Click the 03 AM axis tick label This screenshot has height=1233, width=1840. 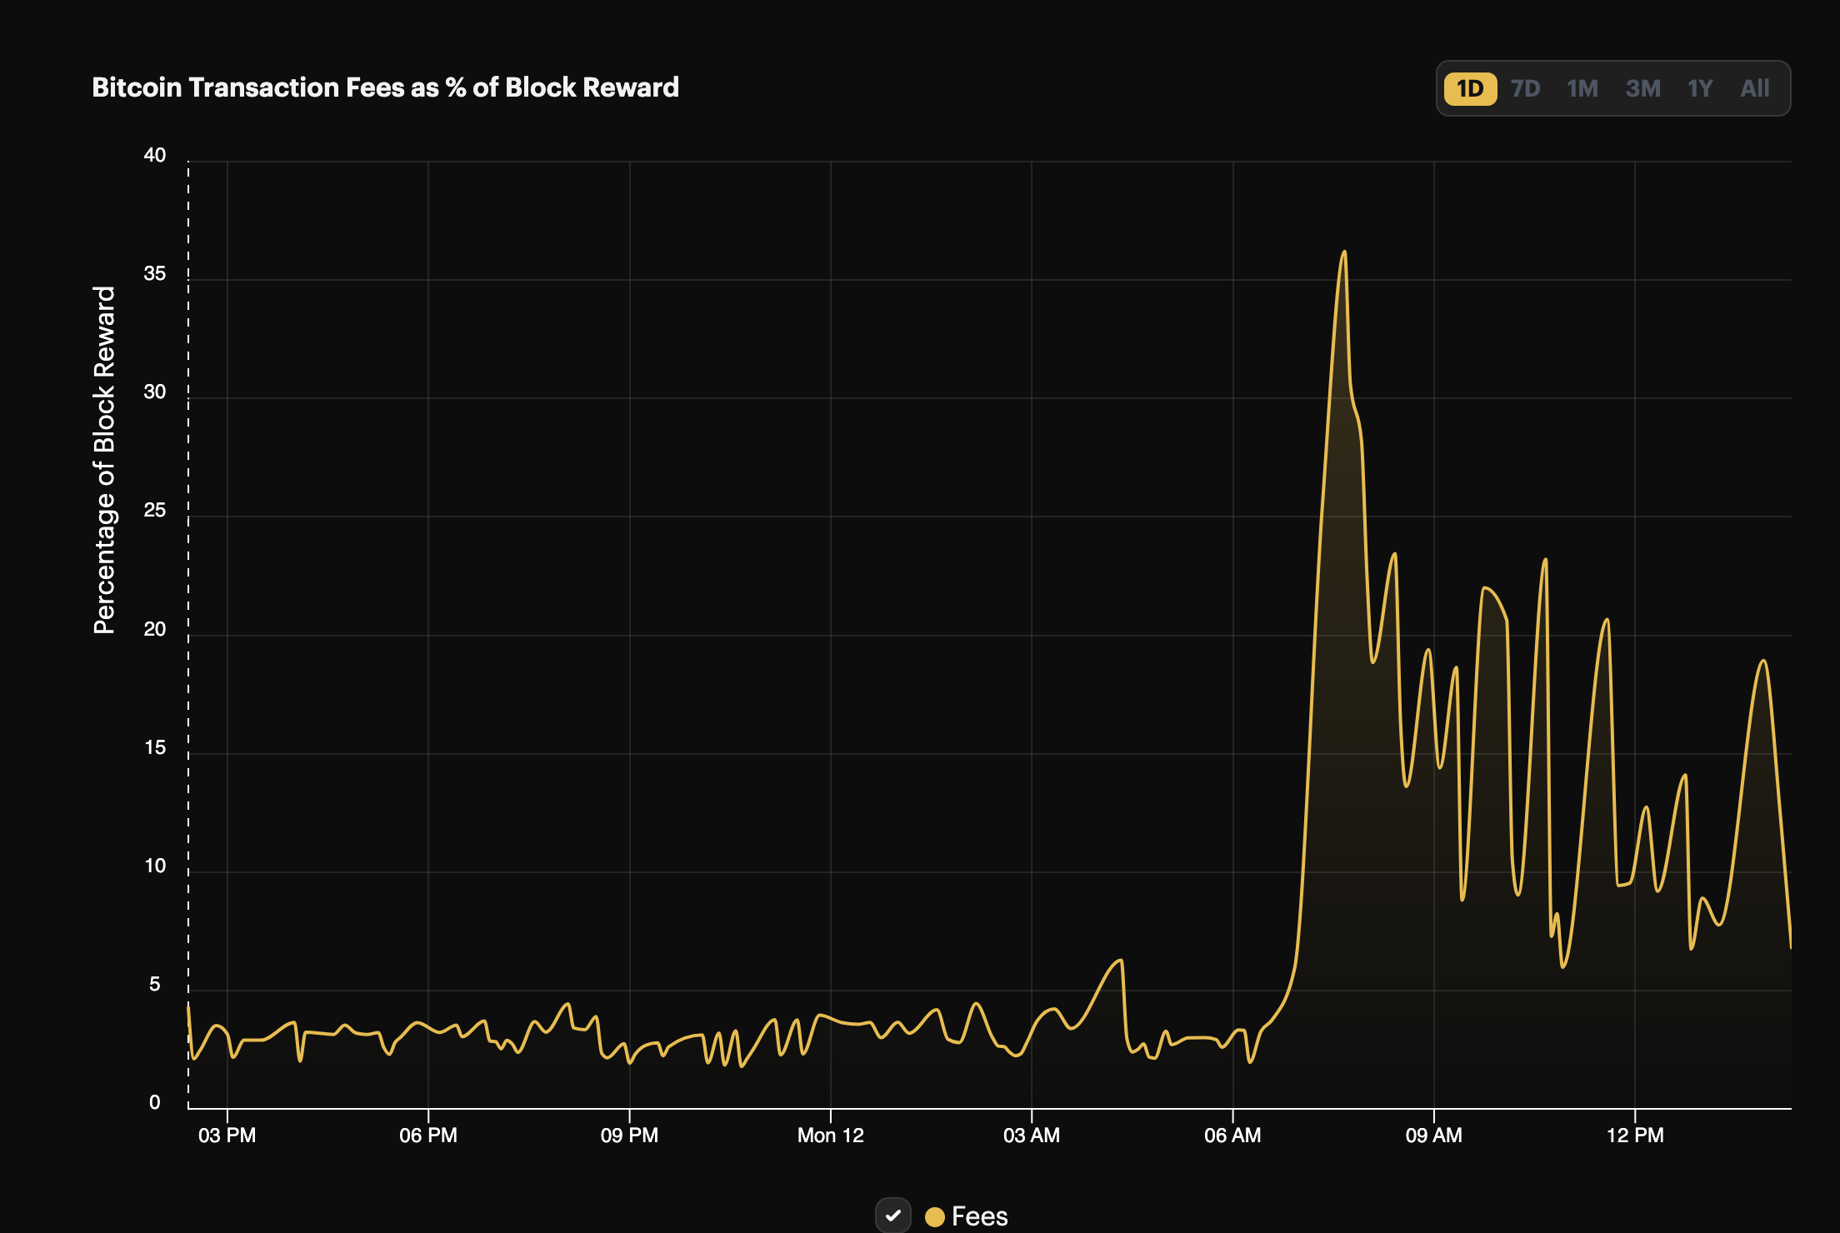click(1031, 1136)
